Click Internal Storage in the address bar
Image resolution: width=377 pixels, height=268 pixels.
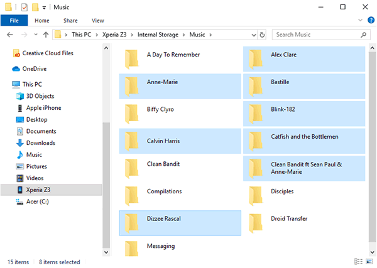pos(158,35)
